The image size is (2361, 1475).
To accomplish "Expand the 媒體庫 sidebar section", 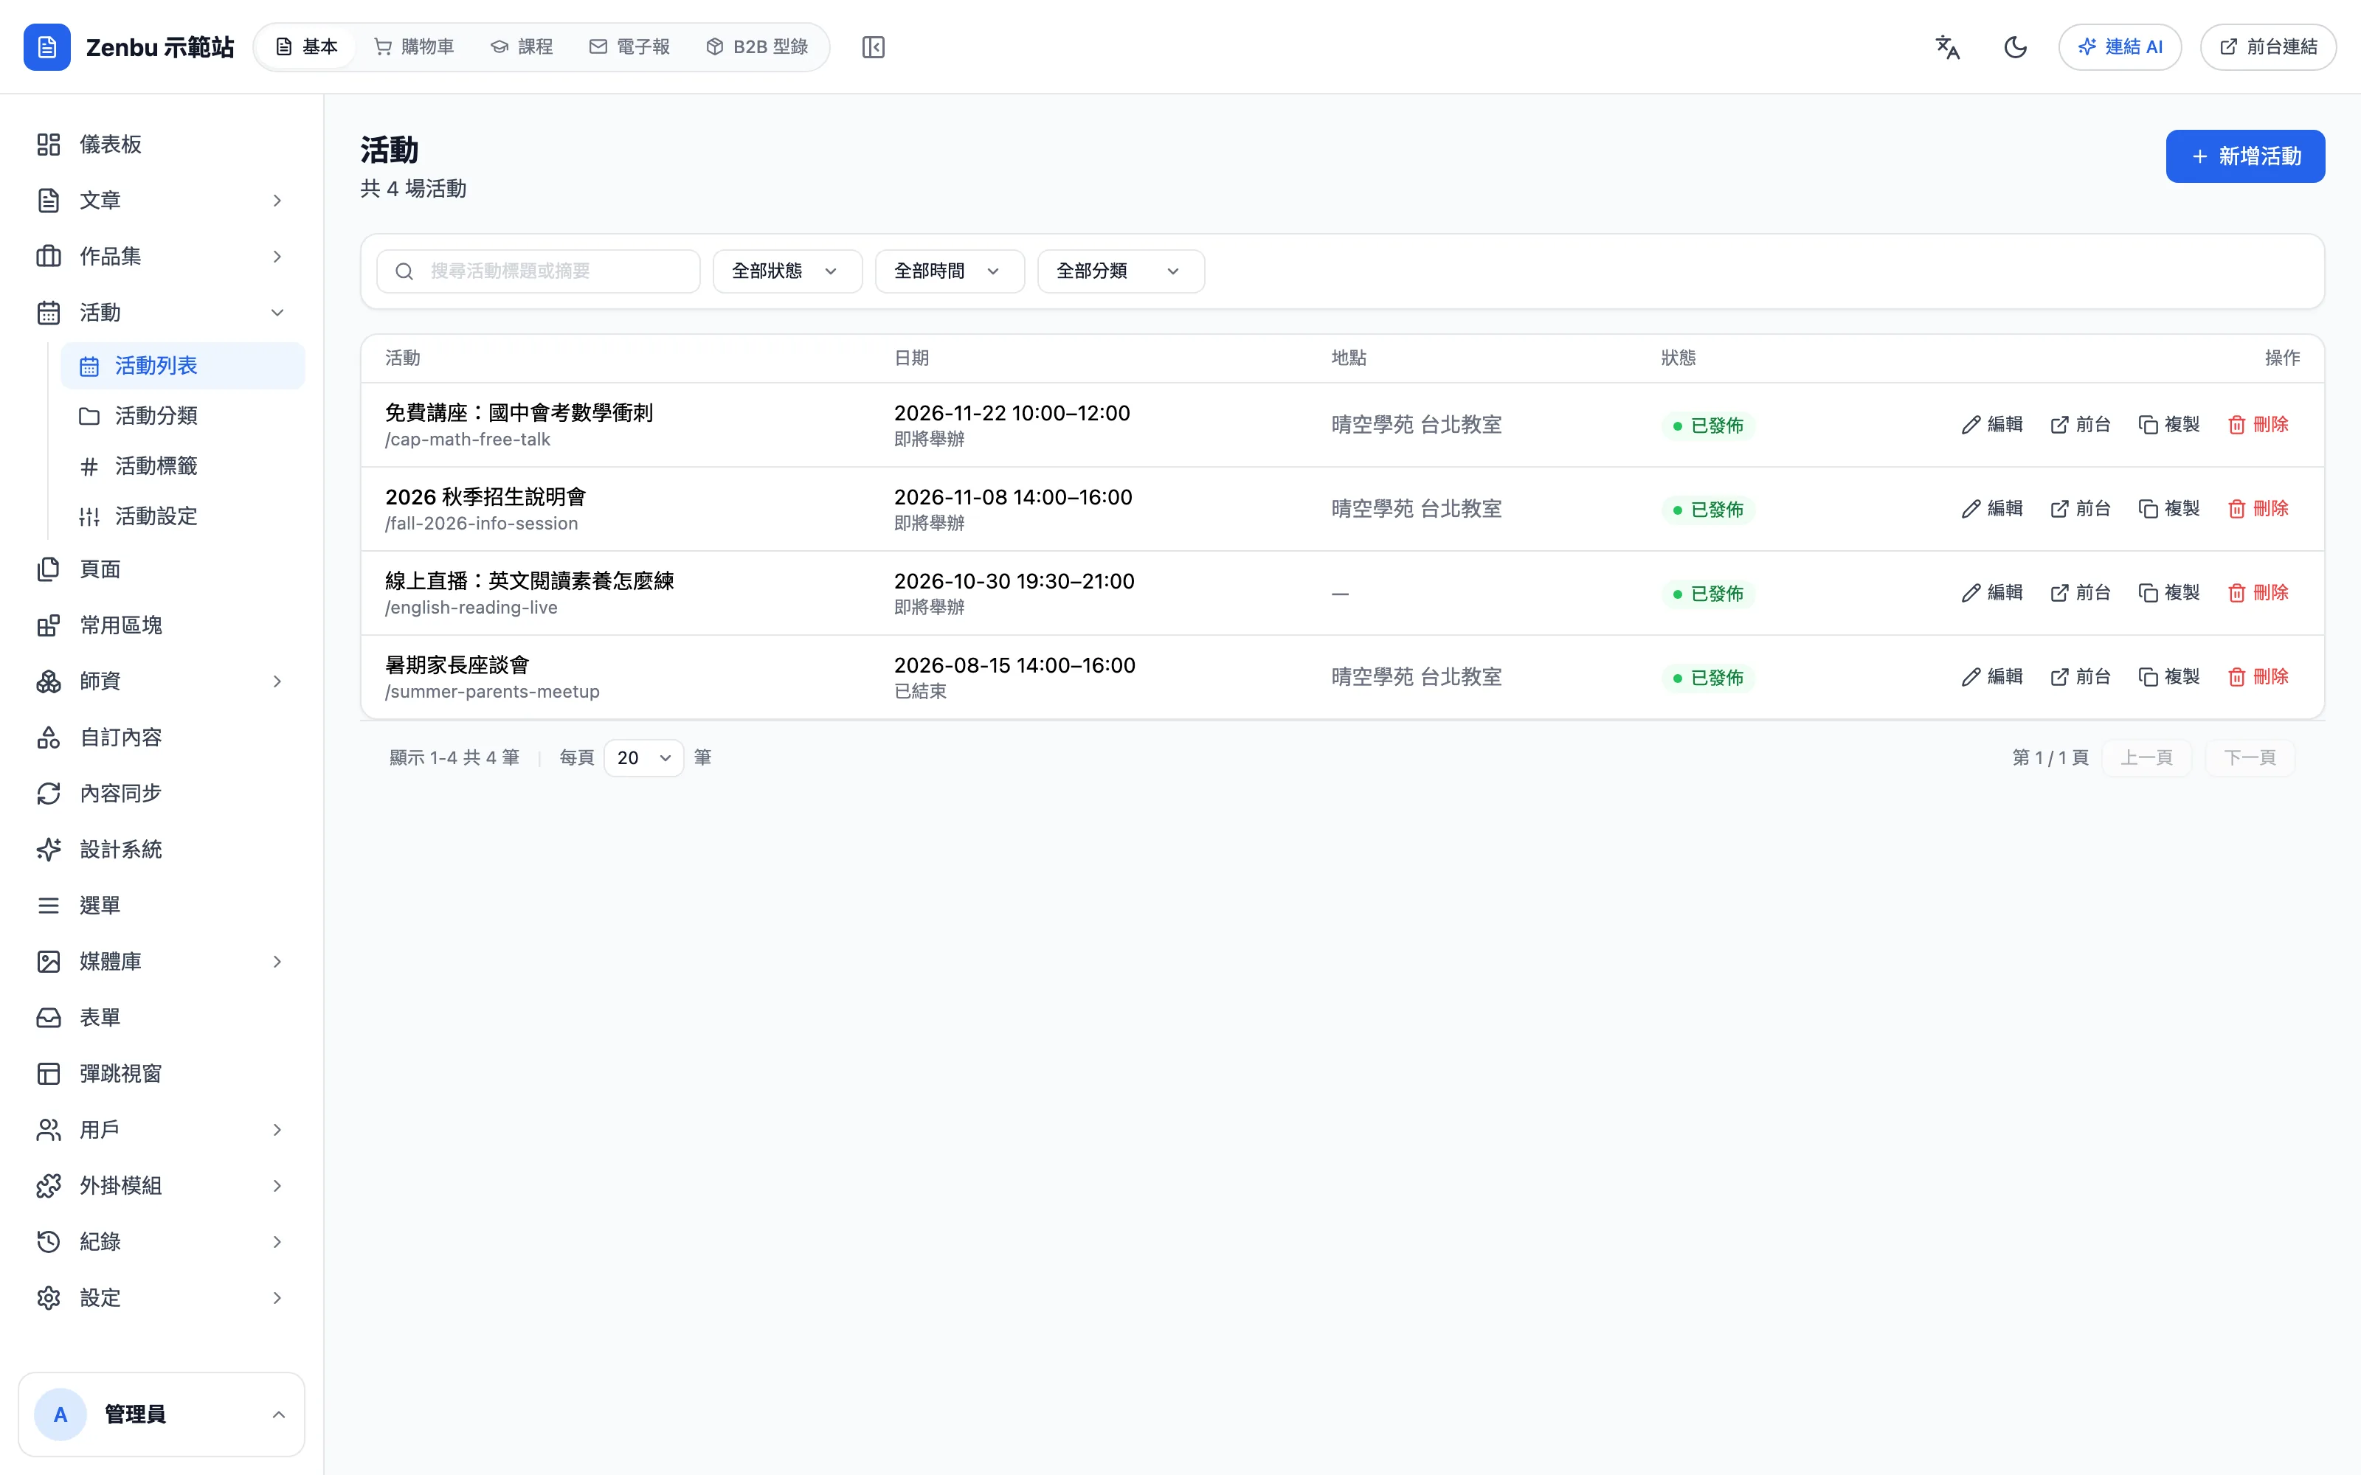I will click(162, 961).
